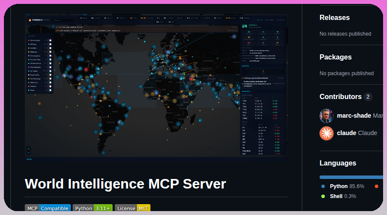Click the Packages heading link

(335, 57)
